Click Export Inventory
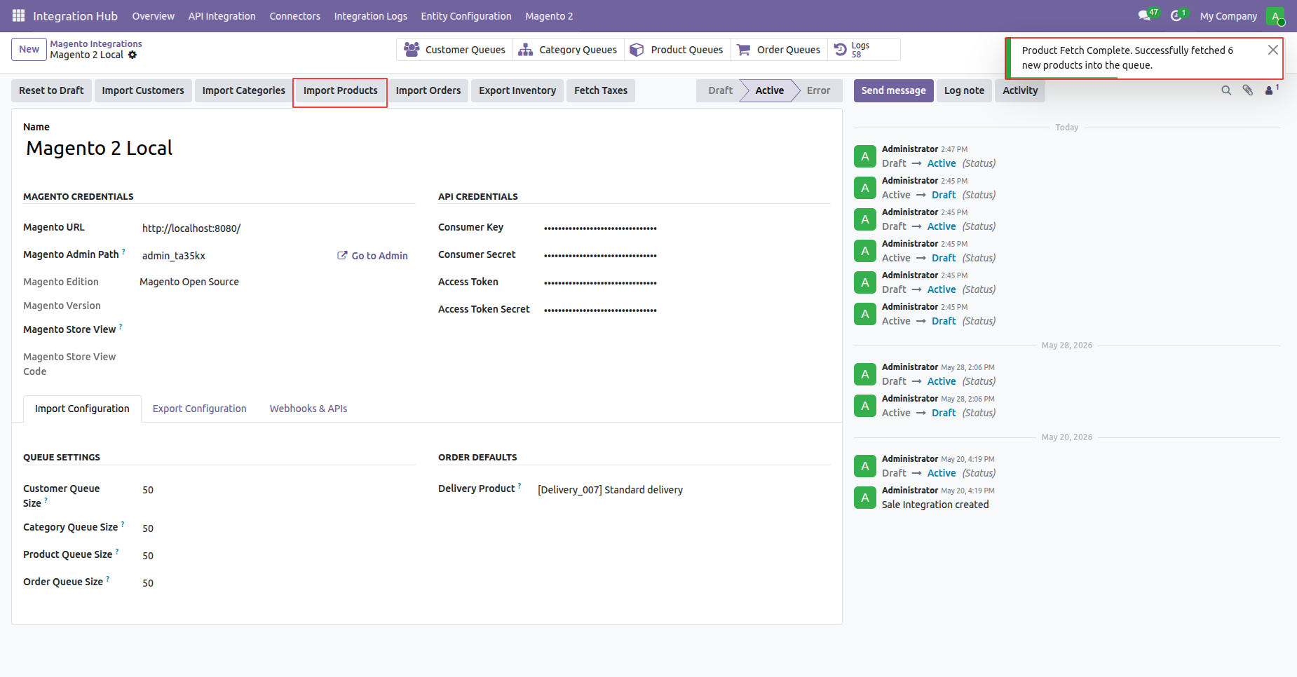Viewport: 1297px width, 677px height. click(517, 90)
